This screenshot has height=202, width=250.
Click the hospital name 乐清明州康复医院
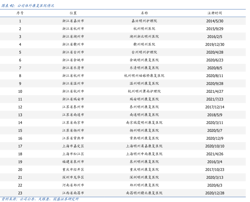(144, 68)
